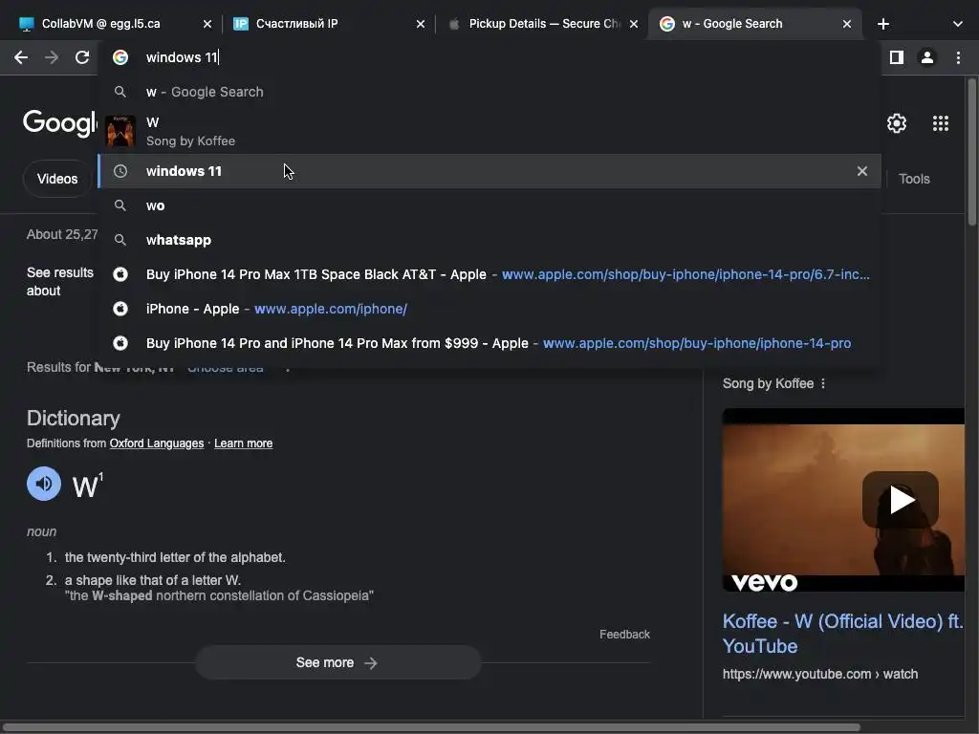Click the Google logo

[x=60, y=123]
